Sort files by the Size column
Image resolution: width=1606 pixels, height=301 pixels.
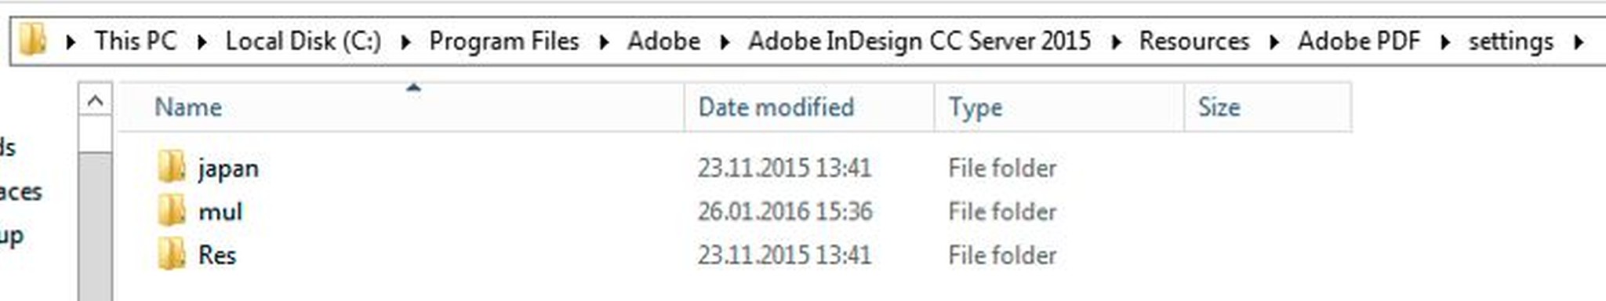pos(1268,107)
